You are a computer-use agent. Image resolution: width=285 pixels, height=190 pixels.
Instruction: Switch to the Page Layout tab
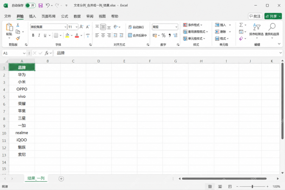48,16
